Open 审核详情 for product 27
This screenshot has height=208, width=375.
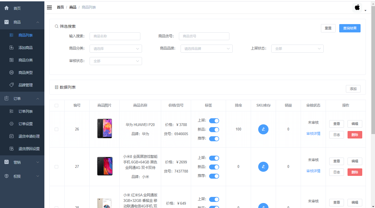(x=313, y=171)
